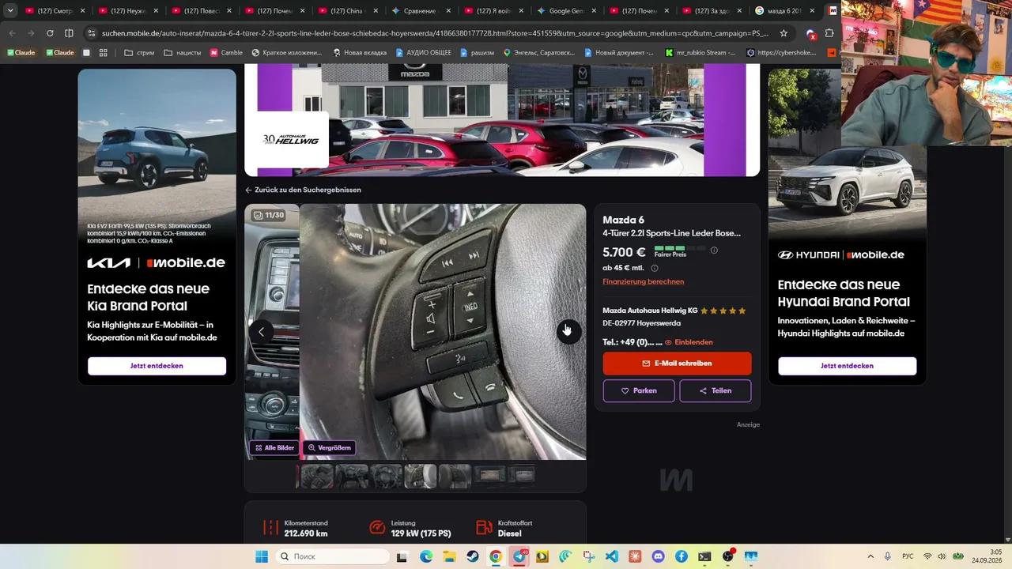
Task: Open Steam from the taskbar
Action: (x=472, y=556)
